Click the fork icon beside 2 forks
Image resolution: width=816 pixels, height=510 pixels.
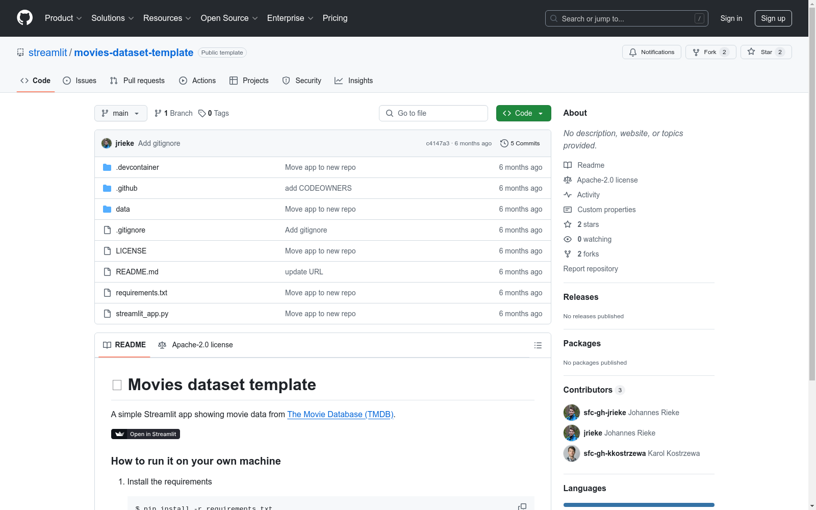pyautogui.click(x=568, y=254)
